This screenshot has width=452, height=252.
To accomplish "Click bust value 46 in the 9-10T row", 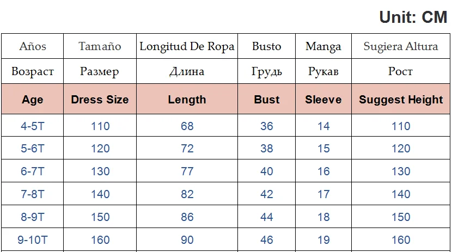I will 267,239.
